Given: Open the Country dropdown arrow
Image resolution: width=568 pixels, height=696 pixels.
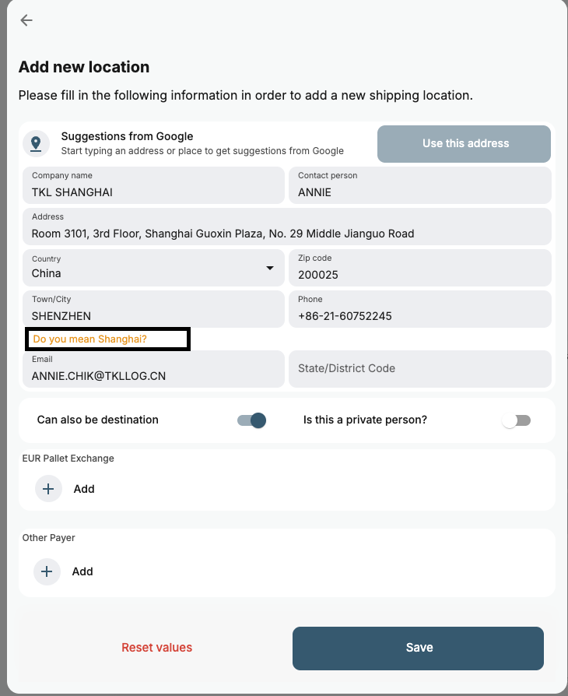Looking at the screenshot, I should coord(270,268).
